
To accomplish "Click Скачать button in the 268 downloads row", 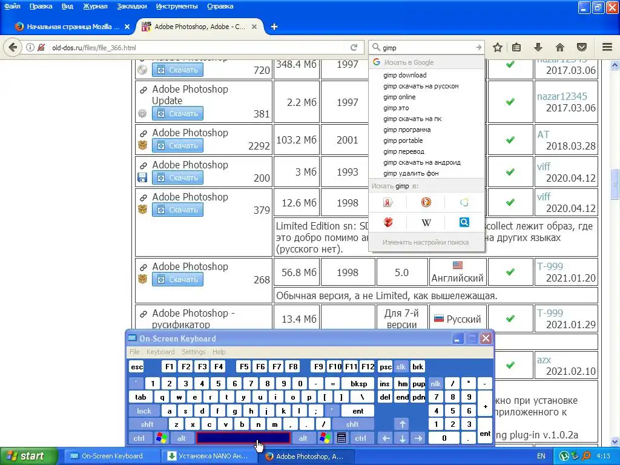I will click(177, 279).
